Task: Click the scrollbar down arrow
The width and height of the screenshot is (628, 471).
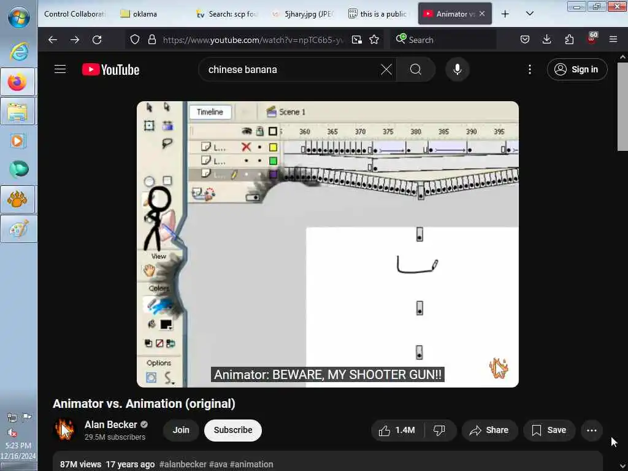Action: tap(623, 466)
